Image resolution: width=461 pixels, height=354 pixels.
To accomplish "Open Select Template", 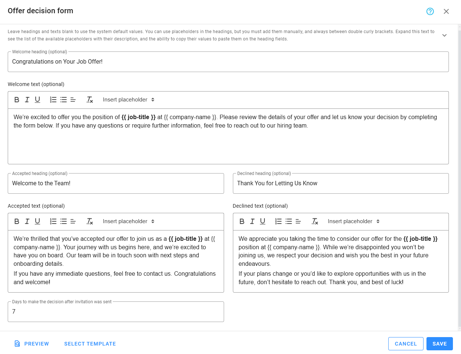I will click(x=90, y=343).
